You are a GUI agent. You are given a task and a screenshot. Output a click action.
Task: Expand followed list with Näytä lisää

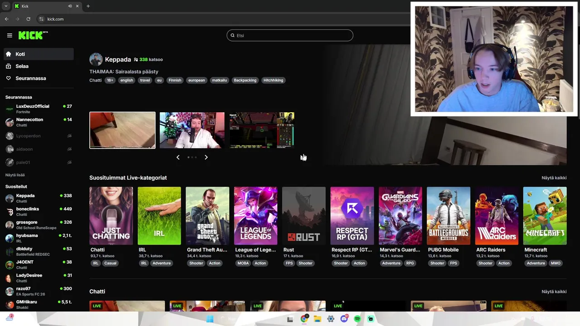point(15,175)
